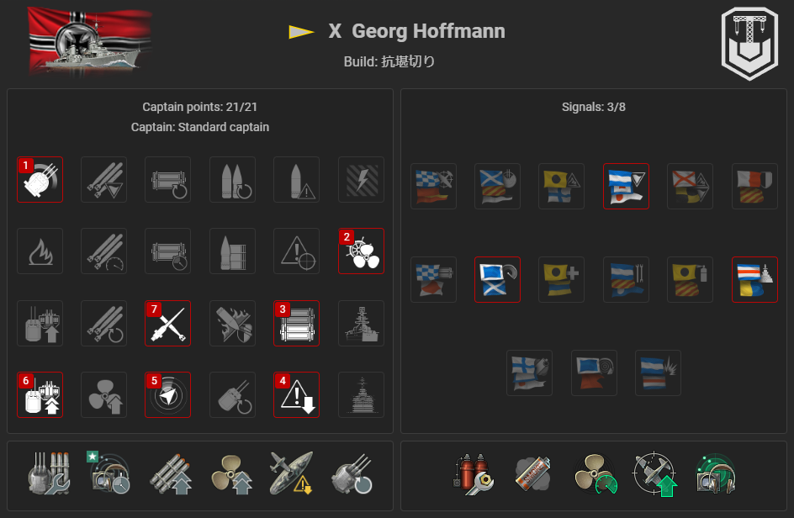Select the skill icon numbered 1
Image resolution: width=794 pixels, height=518 pixels.
(40, 180)
